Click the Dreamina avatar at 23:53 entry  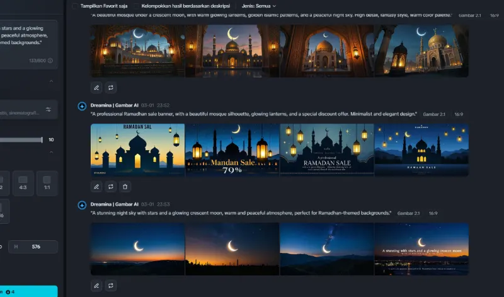pos(82,205)
